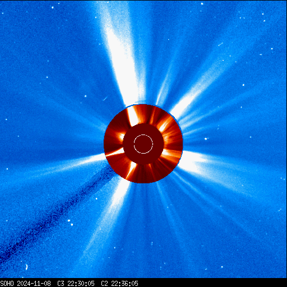Select the 2024-11-08 date text
This screenshot has height=287, width=287.
34,284
